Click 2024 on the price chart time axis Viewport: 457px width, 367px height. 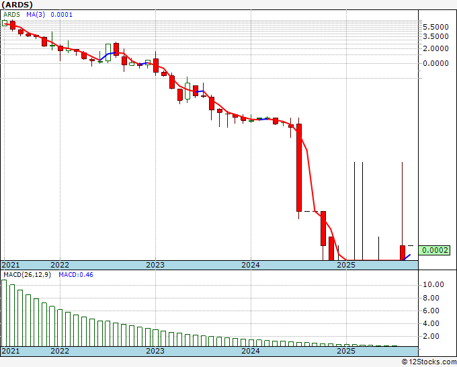click(251, 265)
